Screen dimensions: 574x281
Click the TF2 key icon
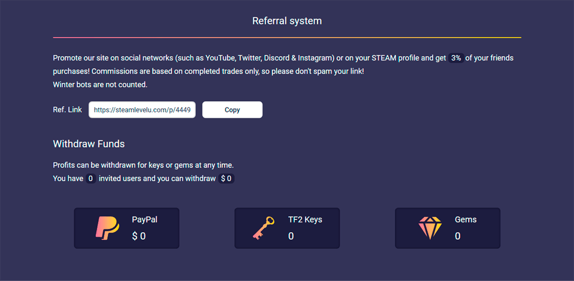click(x=264, y=228)
